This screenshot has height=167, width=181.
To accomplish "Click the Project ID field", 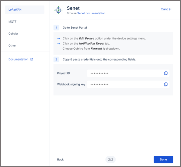I will click(x=128, y=73).
